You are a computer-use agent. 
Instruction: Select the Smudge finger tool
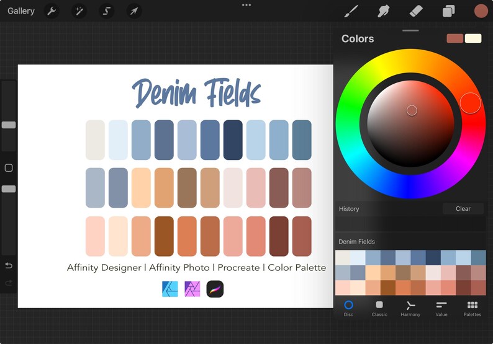(x=383, y=11)
